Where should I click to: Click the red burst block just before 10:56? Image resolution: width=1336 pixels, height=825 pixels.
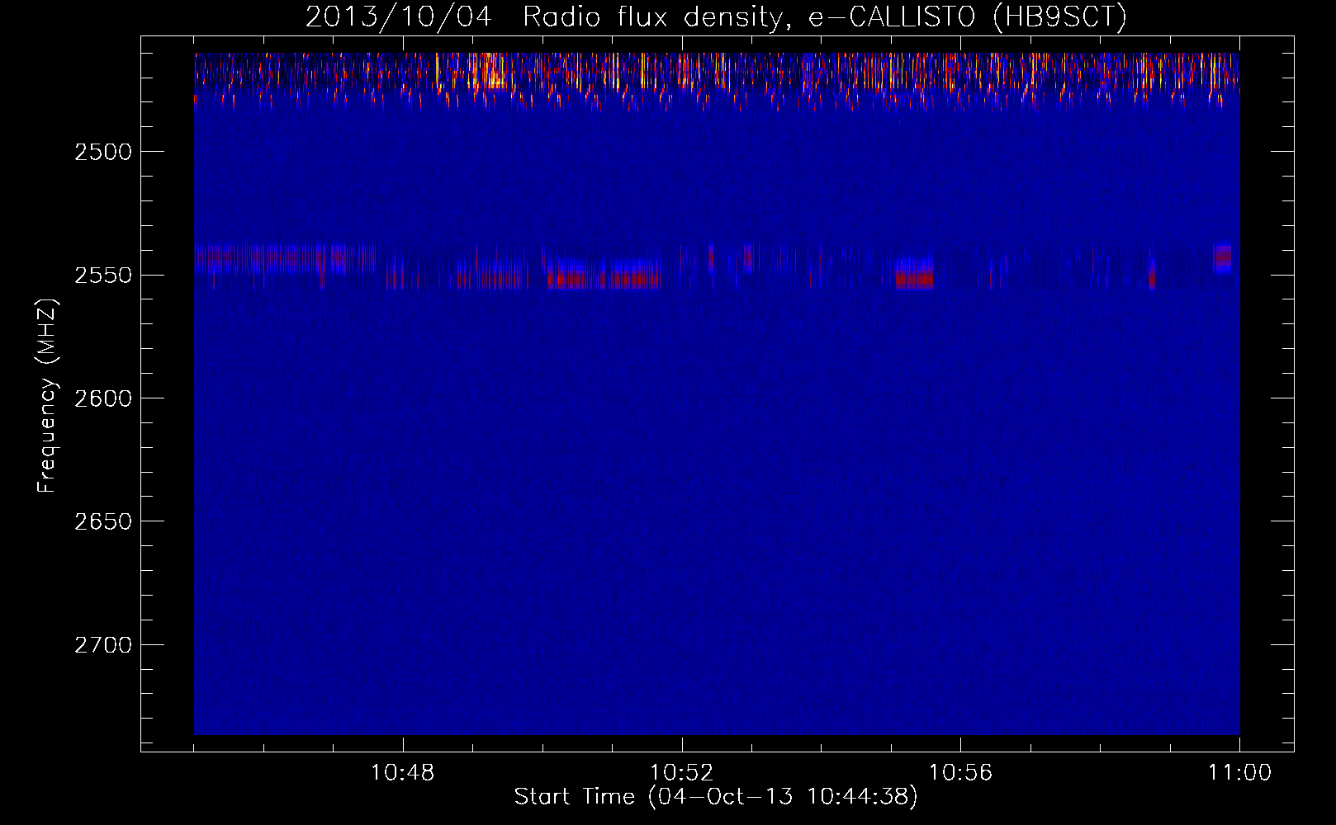(x=914, y=273)
